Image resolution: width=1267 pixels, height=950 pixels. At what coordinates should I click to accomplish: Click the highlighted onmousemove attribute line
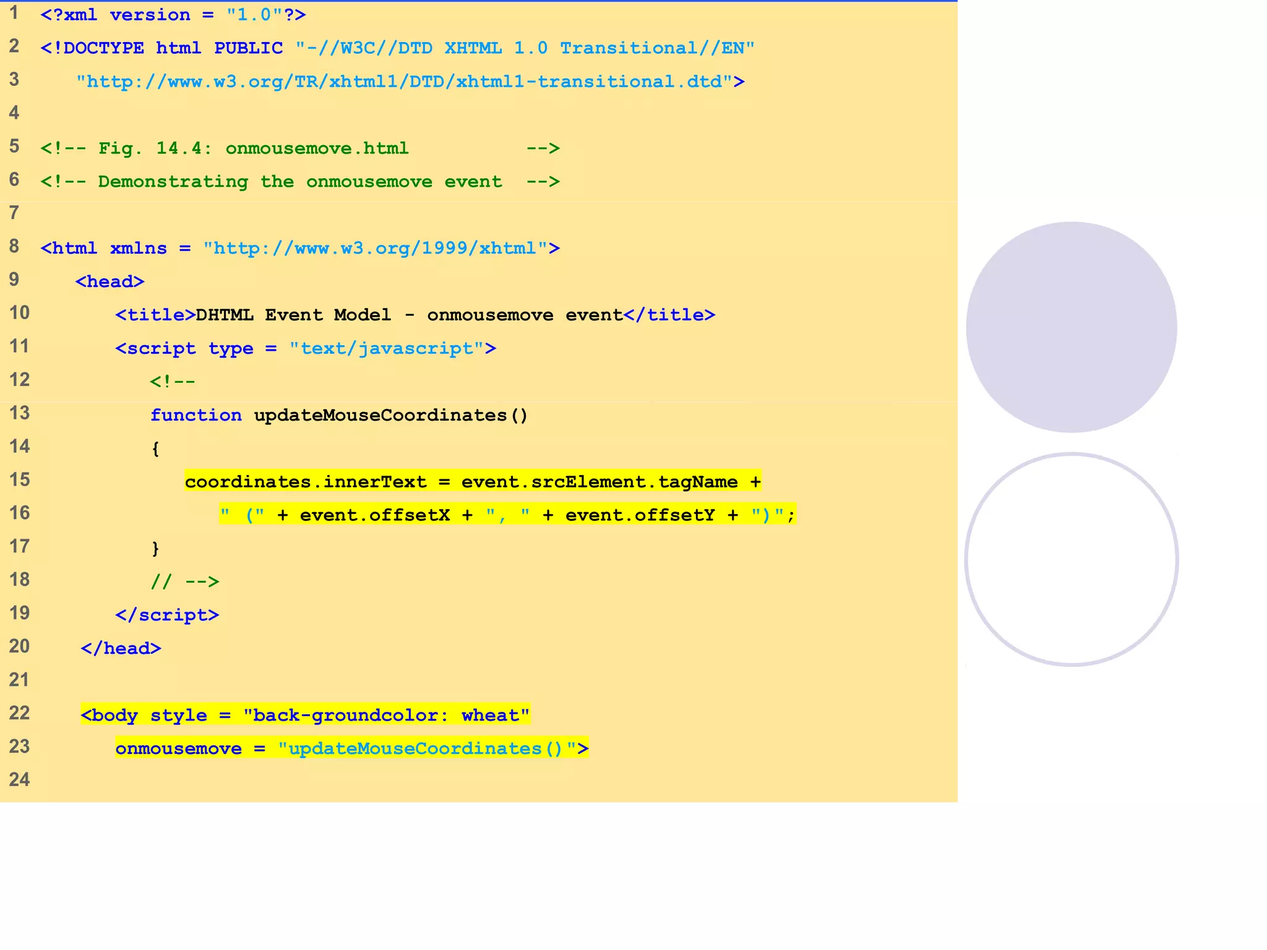(x=351, y=749)
